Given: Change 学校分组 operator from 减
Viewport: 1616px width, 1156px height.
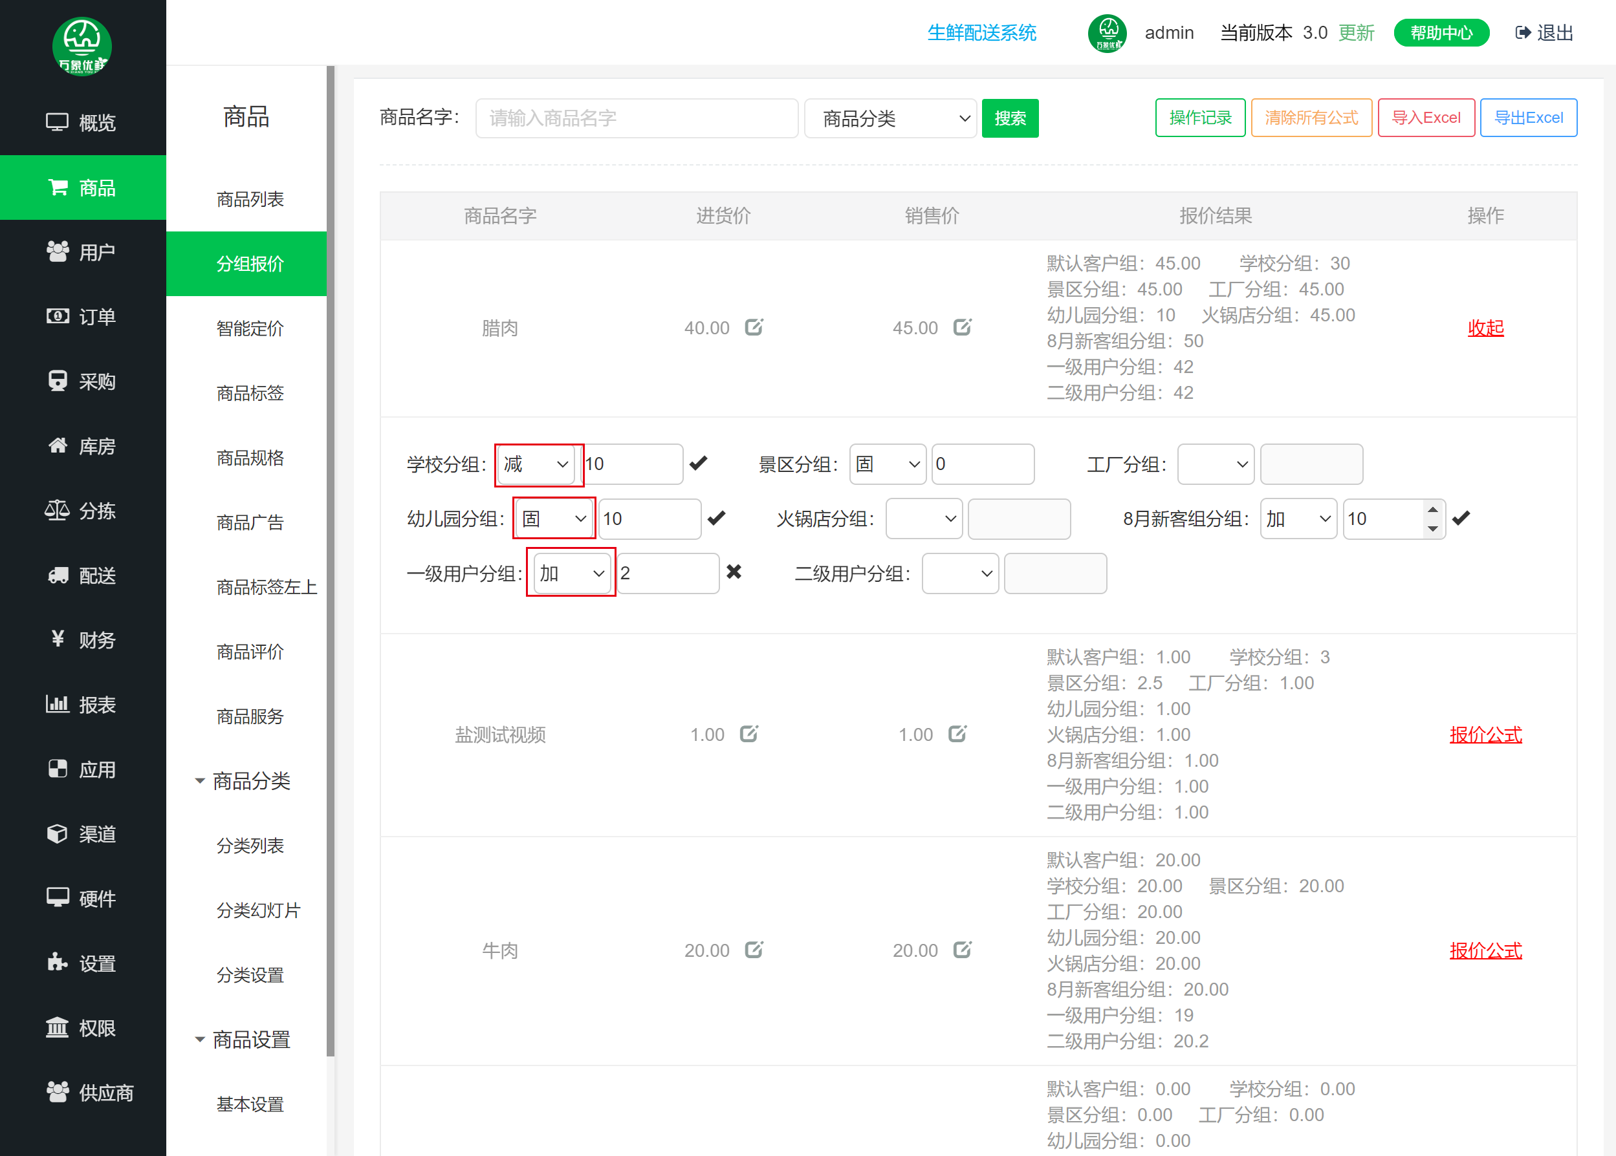Looking at the screenshot, I should (536, 464).
